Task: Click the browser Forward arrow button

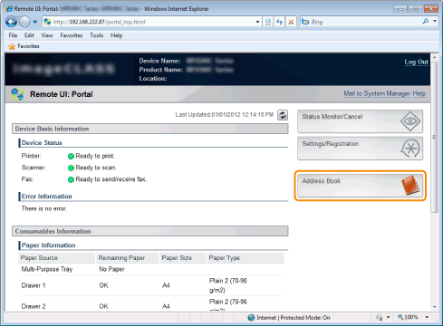Action: (24, 22)
